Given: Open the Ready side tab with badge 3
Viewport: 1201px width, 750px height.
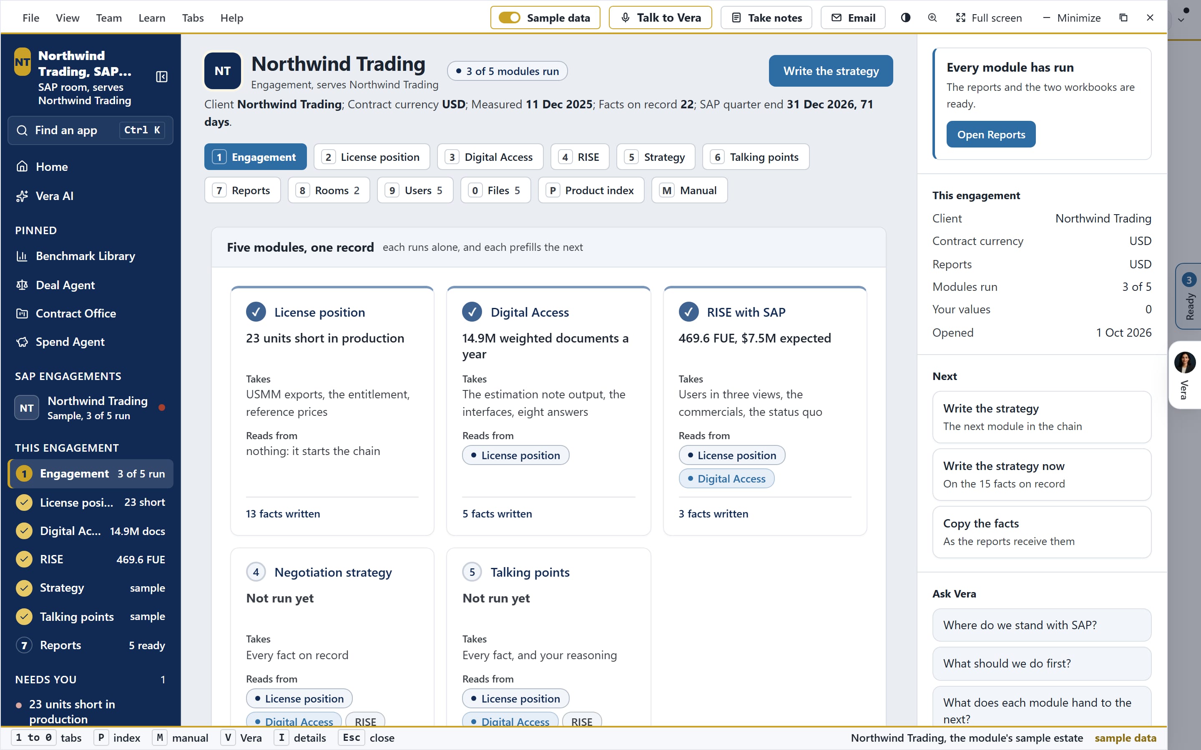Looking at the screenshot, I should coord(1188,296).
